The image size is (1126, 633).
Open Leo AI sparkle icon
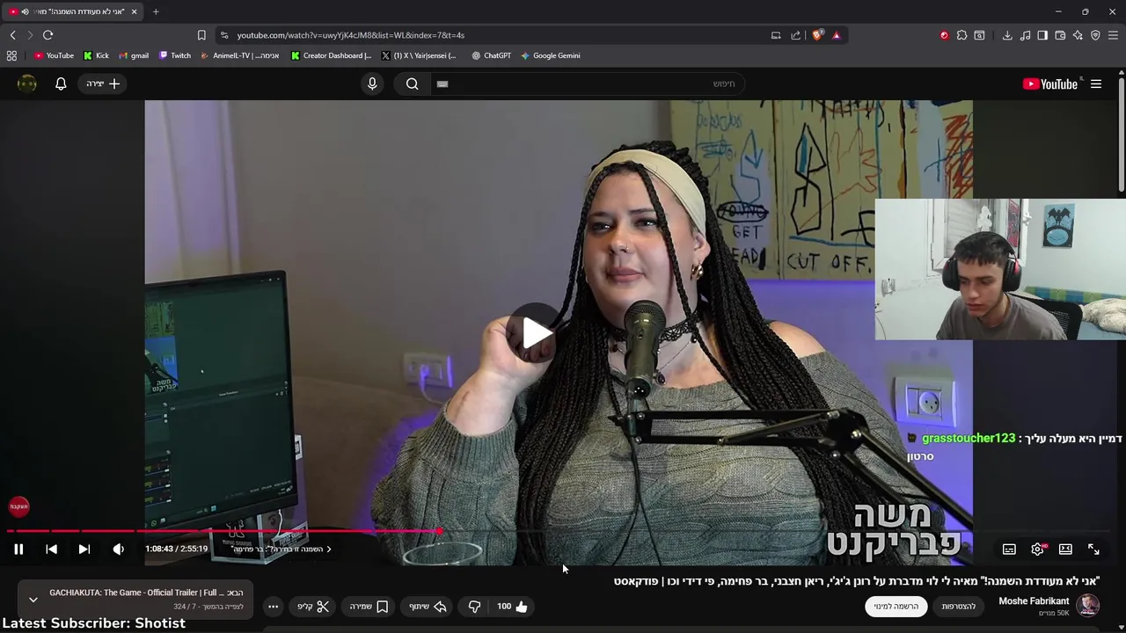[x=1078, y=35]
